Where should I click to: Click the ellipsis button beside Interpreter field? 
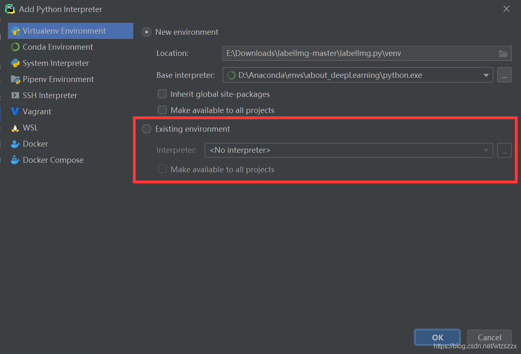point(504,150)
